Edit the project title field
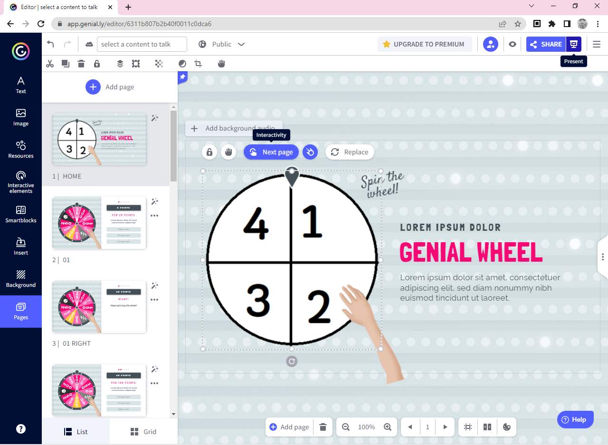This screenshot has width=608, height=445. point(142,44)
